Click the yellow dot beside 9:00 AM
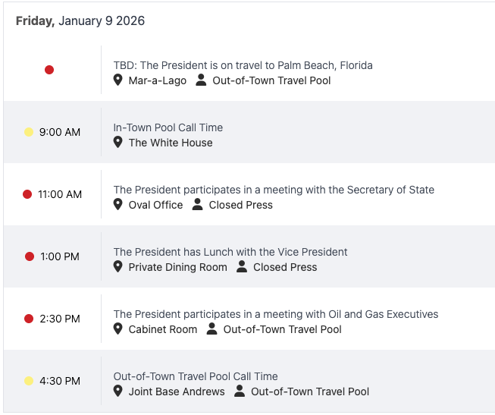Screen dimensions: 495x415 tap(29, 132)
